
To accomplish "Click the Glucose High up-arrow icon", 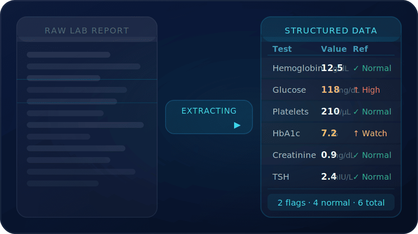I will pos(356,90).
